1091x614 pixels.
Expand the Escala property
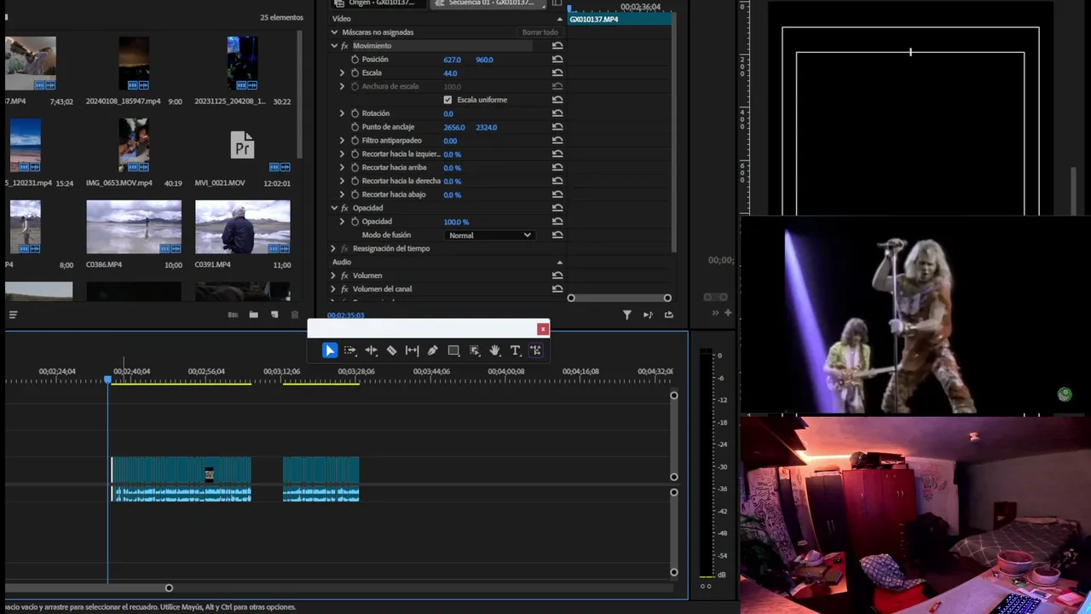pyautogui.click(x=343, y=73)
